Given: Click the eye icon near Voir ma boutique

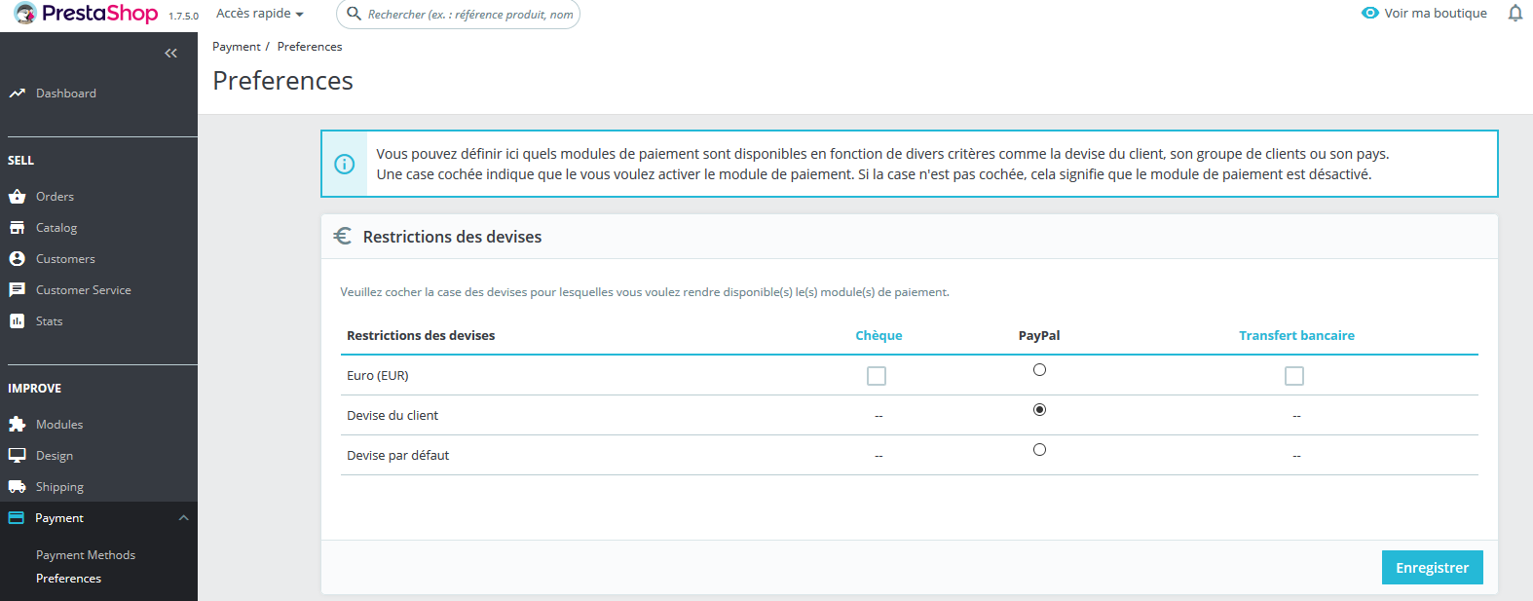Looking at the screenshot, I should pyautogui.click(x=1370, y=13).
